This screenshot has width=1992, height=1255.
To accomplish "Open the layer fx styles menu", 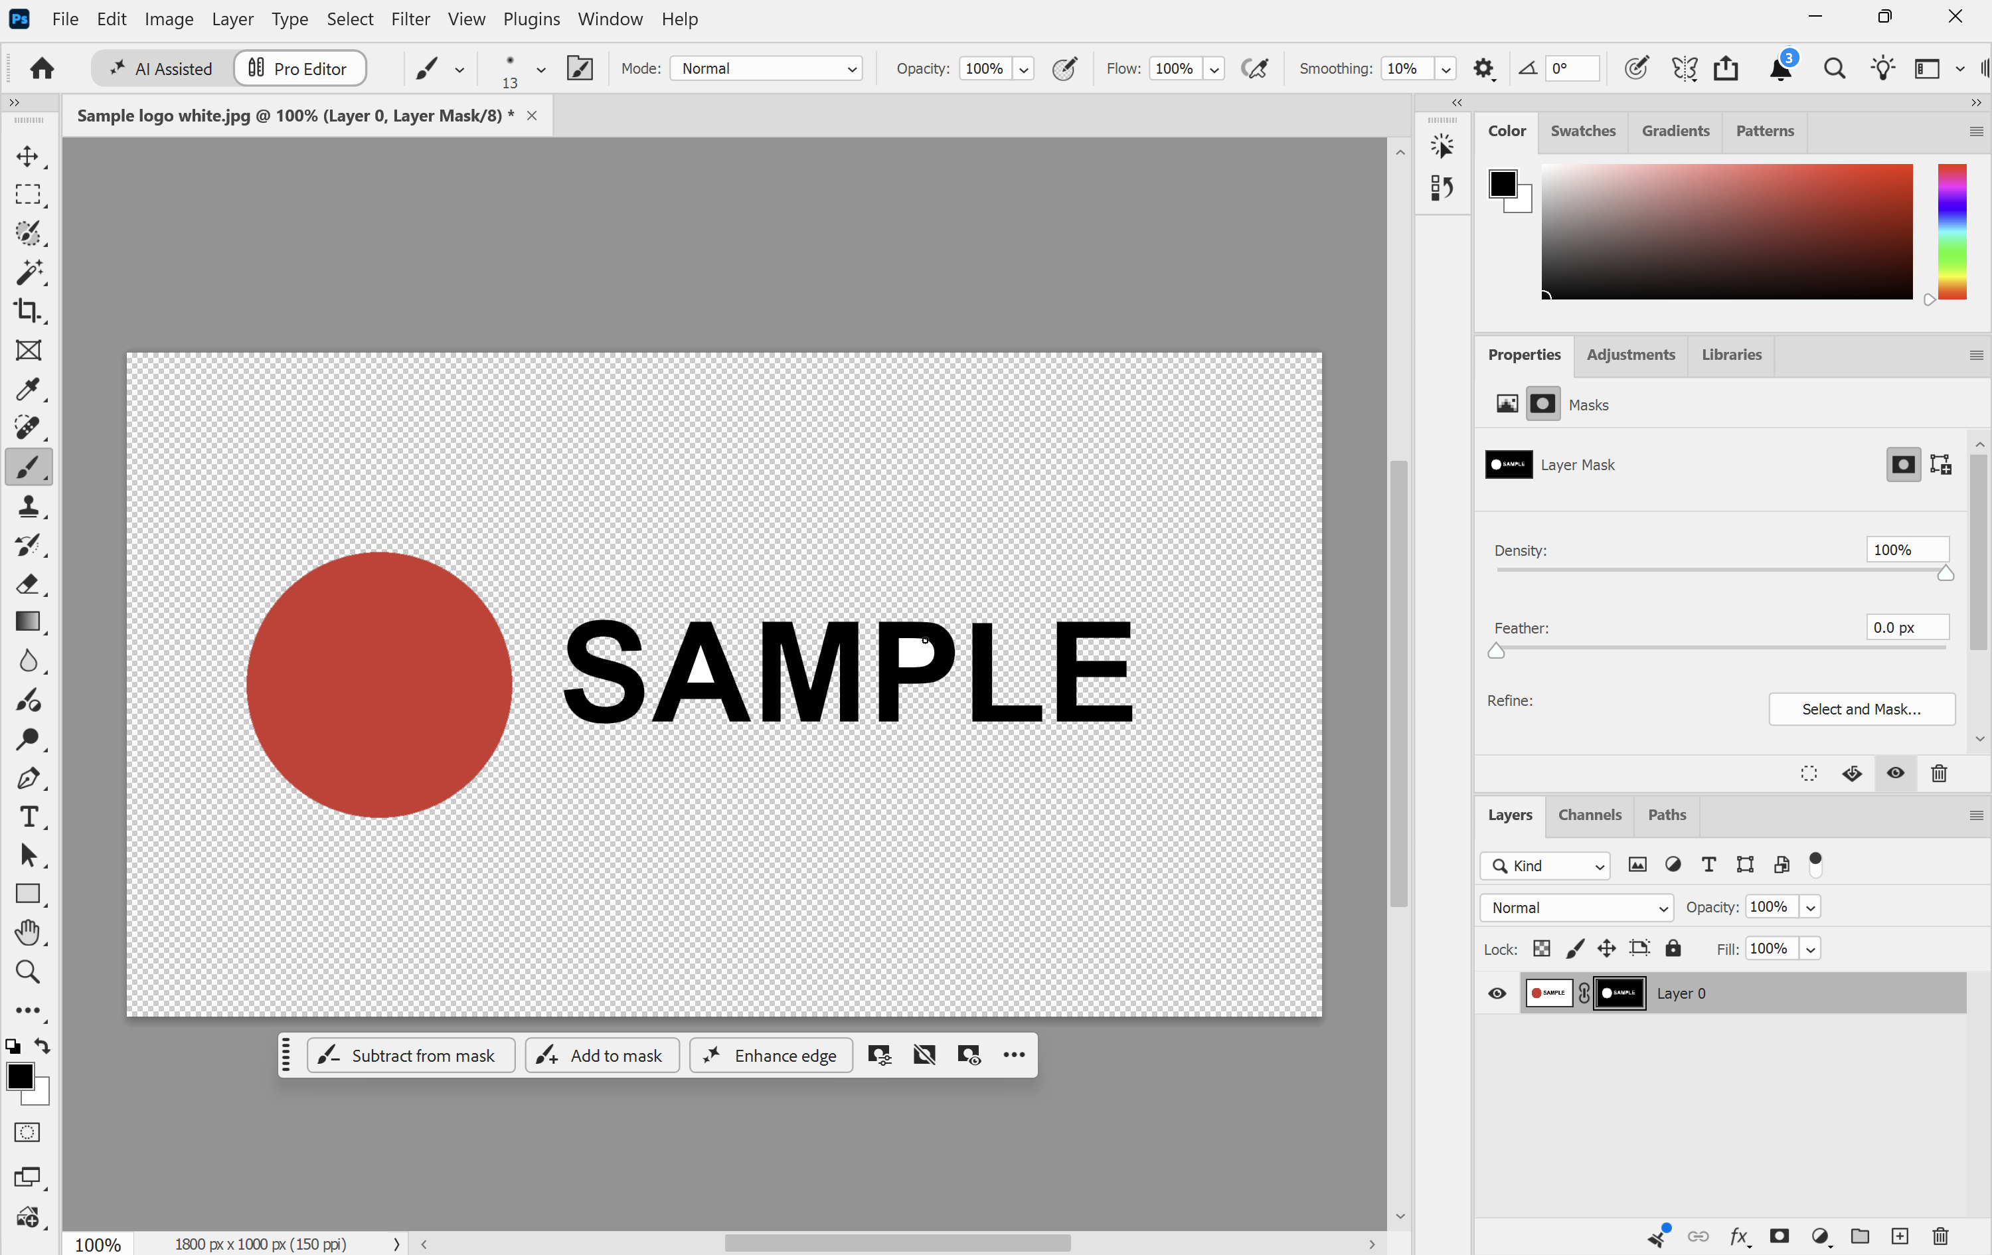I will click(1739, 1236).
